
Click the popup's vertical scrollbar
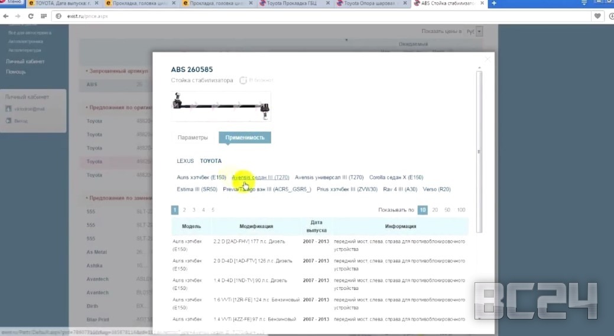[479, 148]
